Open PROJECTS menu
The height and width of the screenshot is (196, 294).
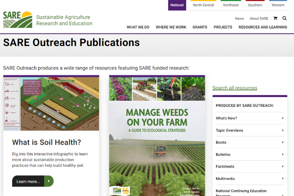(223, 27)
